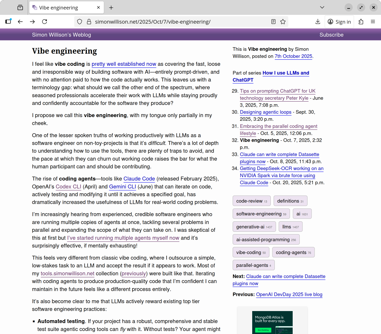Toggle reader view for this article

coord(273,21)
